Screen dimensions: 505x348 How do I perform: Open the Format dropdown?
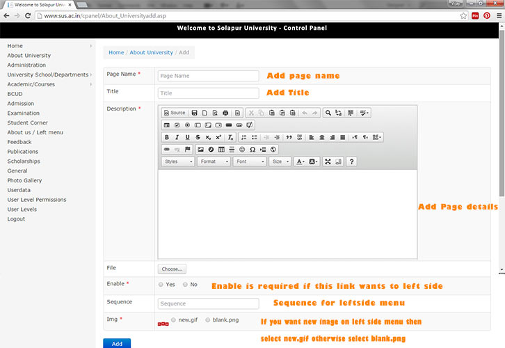(x=214, y=161)
